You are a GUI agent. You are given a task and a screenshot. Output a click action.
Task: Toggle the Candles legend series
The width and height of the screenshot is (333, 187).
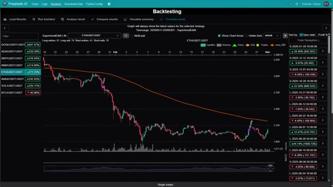click(x=208, y=45)
